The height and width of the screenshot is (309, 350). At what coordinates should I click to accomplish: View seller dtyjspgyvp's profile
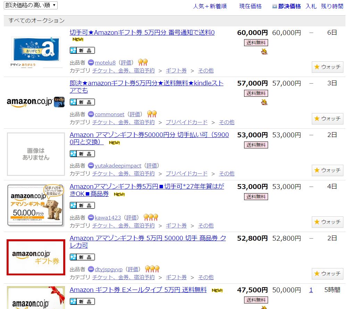tap(108, 269)
